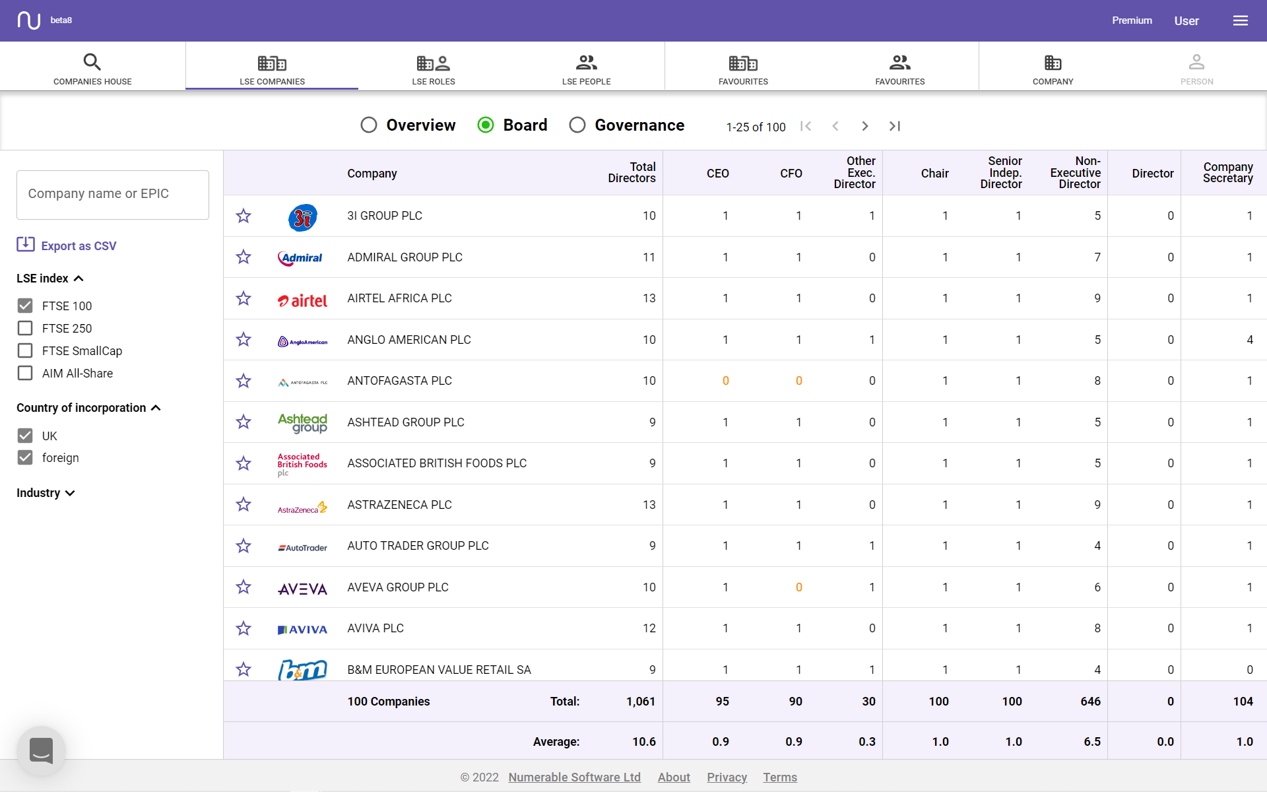Click the Admiral logo
1267x792 pixels.
point(300,258)
